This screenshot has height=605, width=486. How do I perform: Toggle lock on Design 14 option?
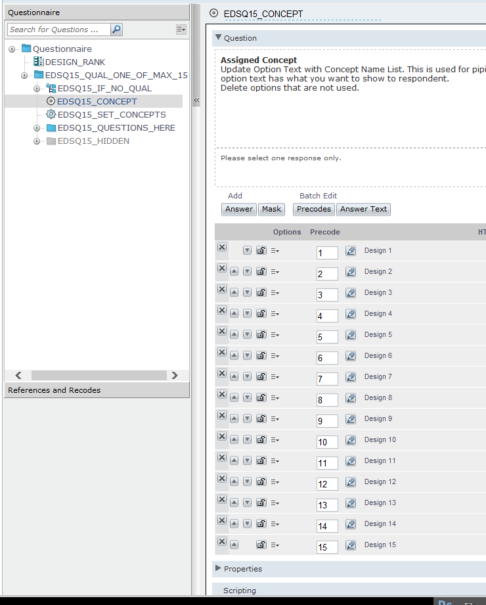click(261, 524)
